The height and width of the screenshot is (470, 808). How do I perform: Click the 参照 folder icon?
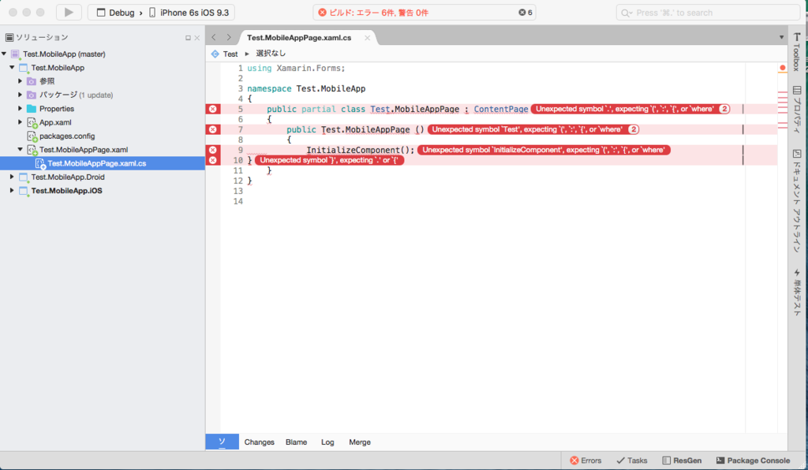pos(32,81)
